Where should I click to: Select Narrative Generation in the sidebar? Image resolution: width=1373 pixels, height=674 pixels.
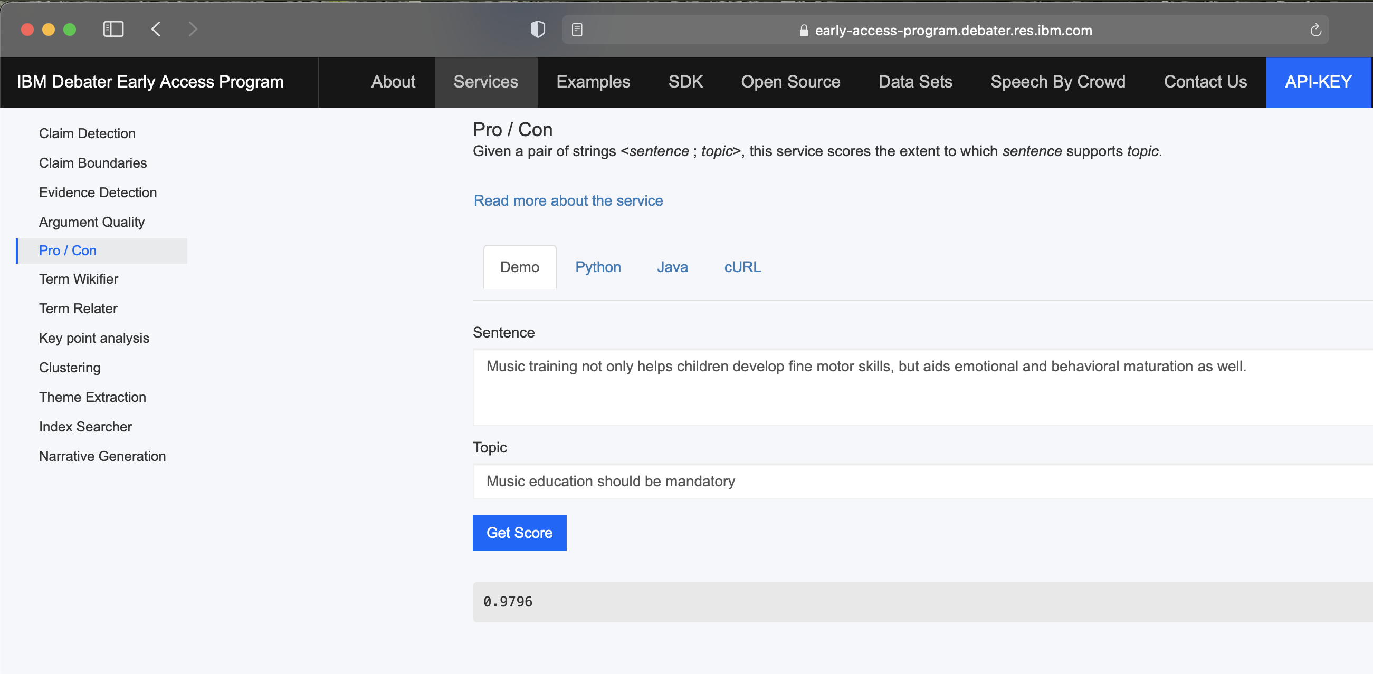[x=102, y=456]
